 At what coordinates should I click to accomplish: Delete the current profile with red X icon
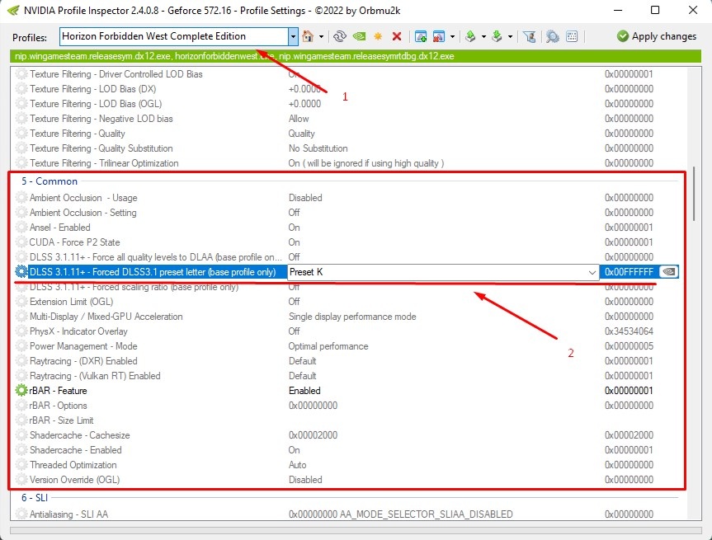[397, 36]
